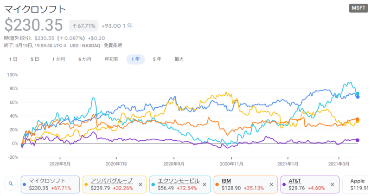Click the 2020年5月 axis label
The height and width of the screenshot is (196, 371).
pos(60,164)
